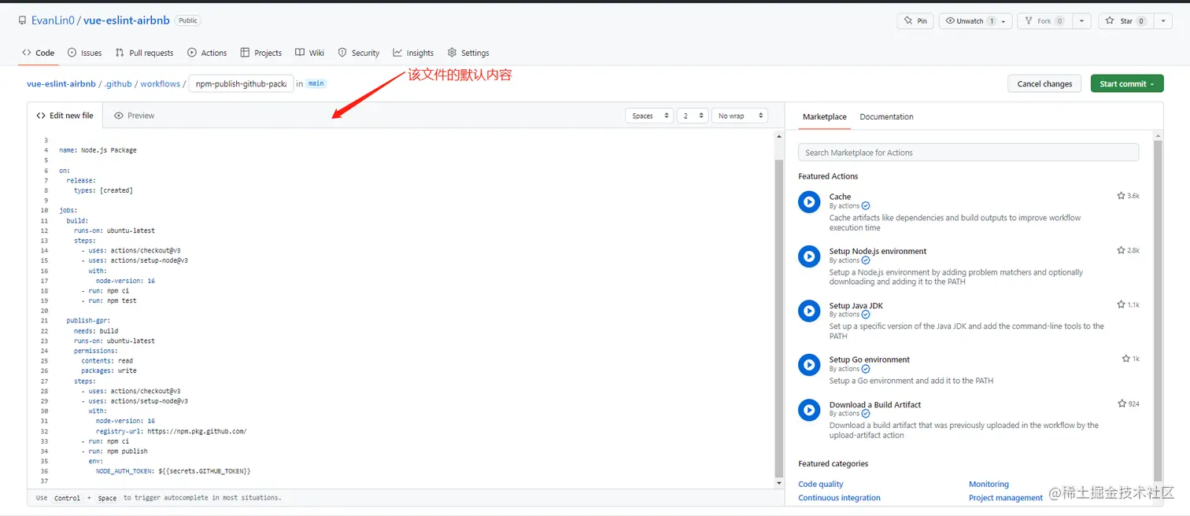Click the star count on Setup Java JDK
The width and height of the screenshot is (1190, 516).
(1128, 304)
